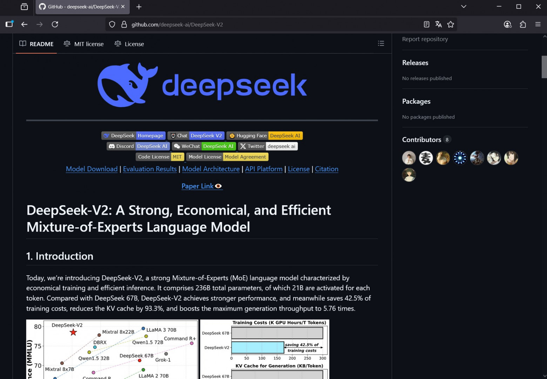Click the last contributor avatar in second row
This screenshot has height=379, width=547.
(409, 175)
